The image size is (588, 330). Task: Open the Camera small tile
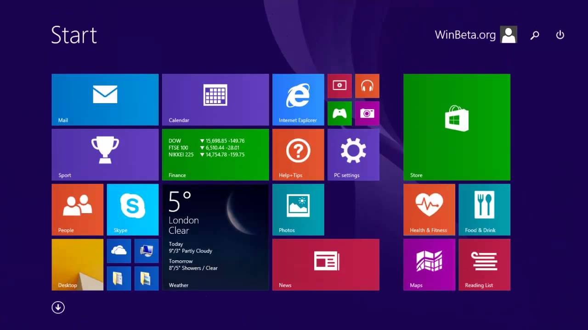pyautogui.click(x=367, y=113)
